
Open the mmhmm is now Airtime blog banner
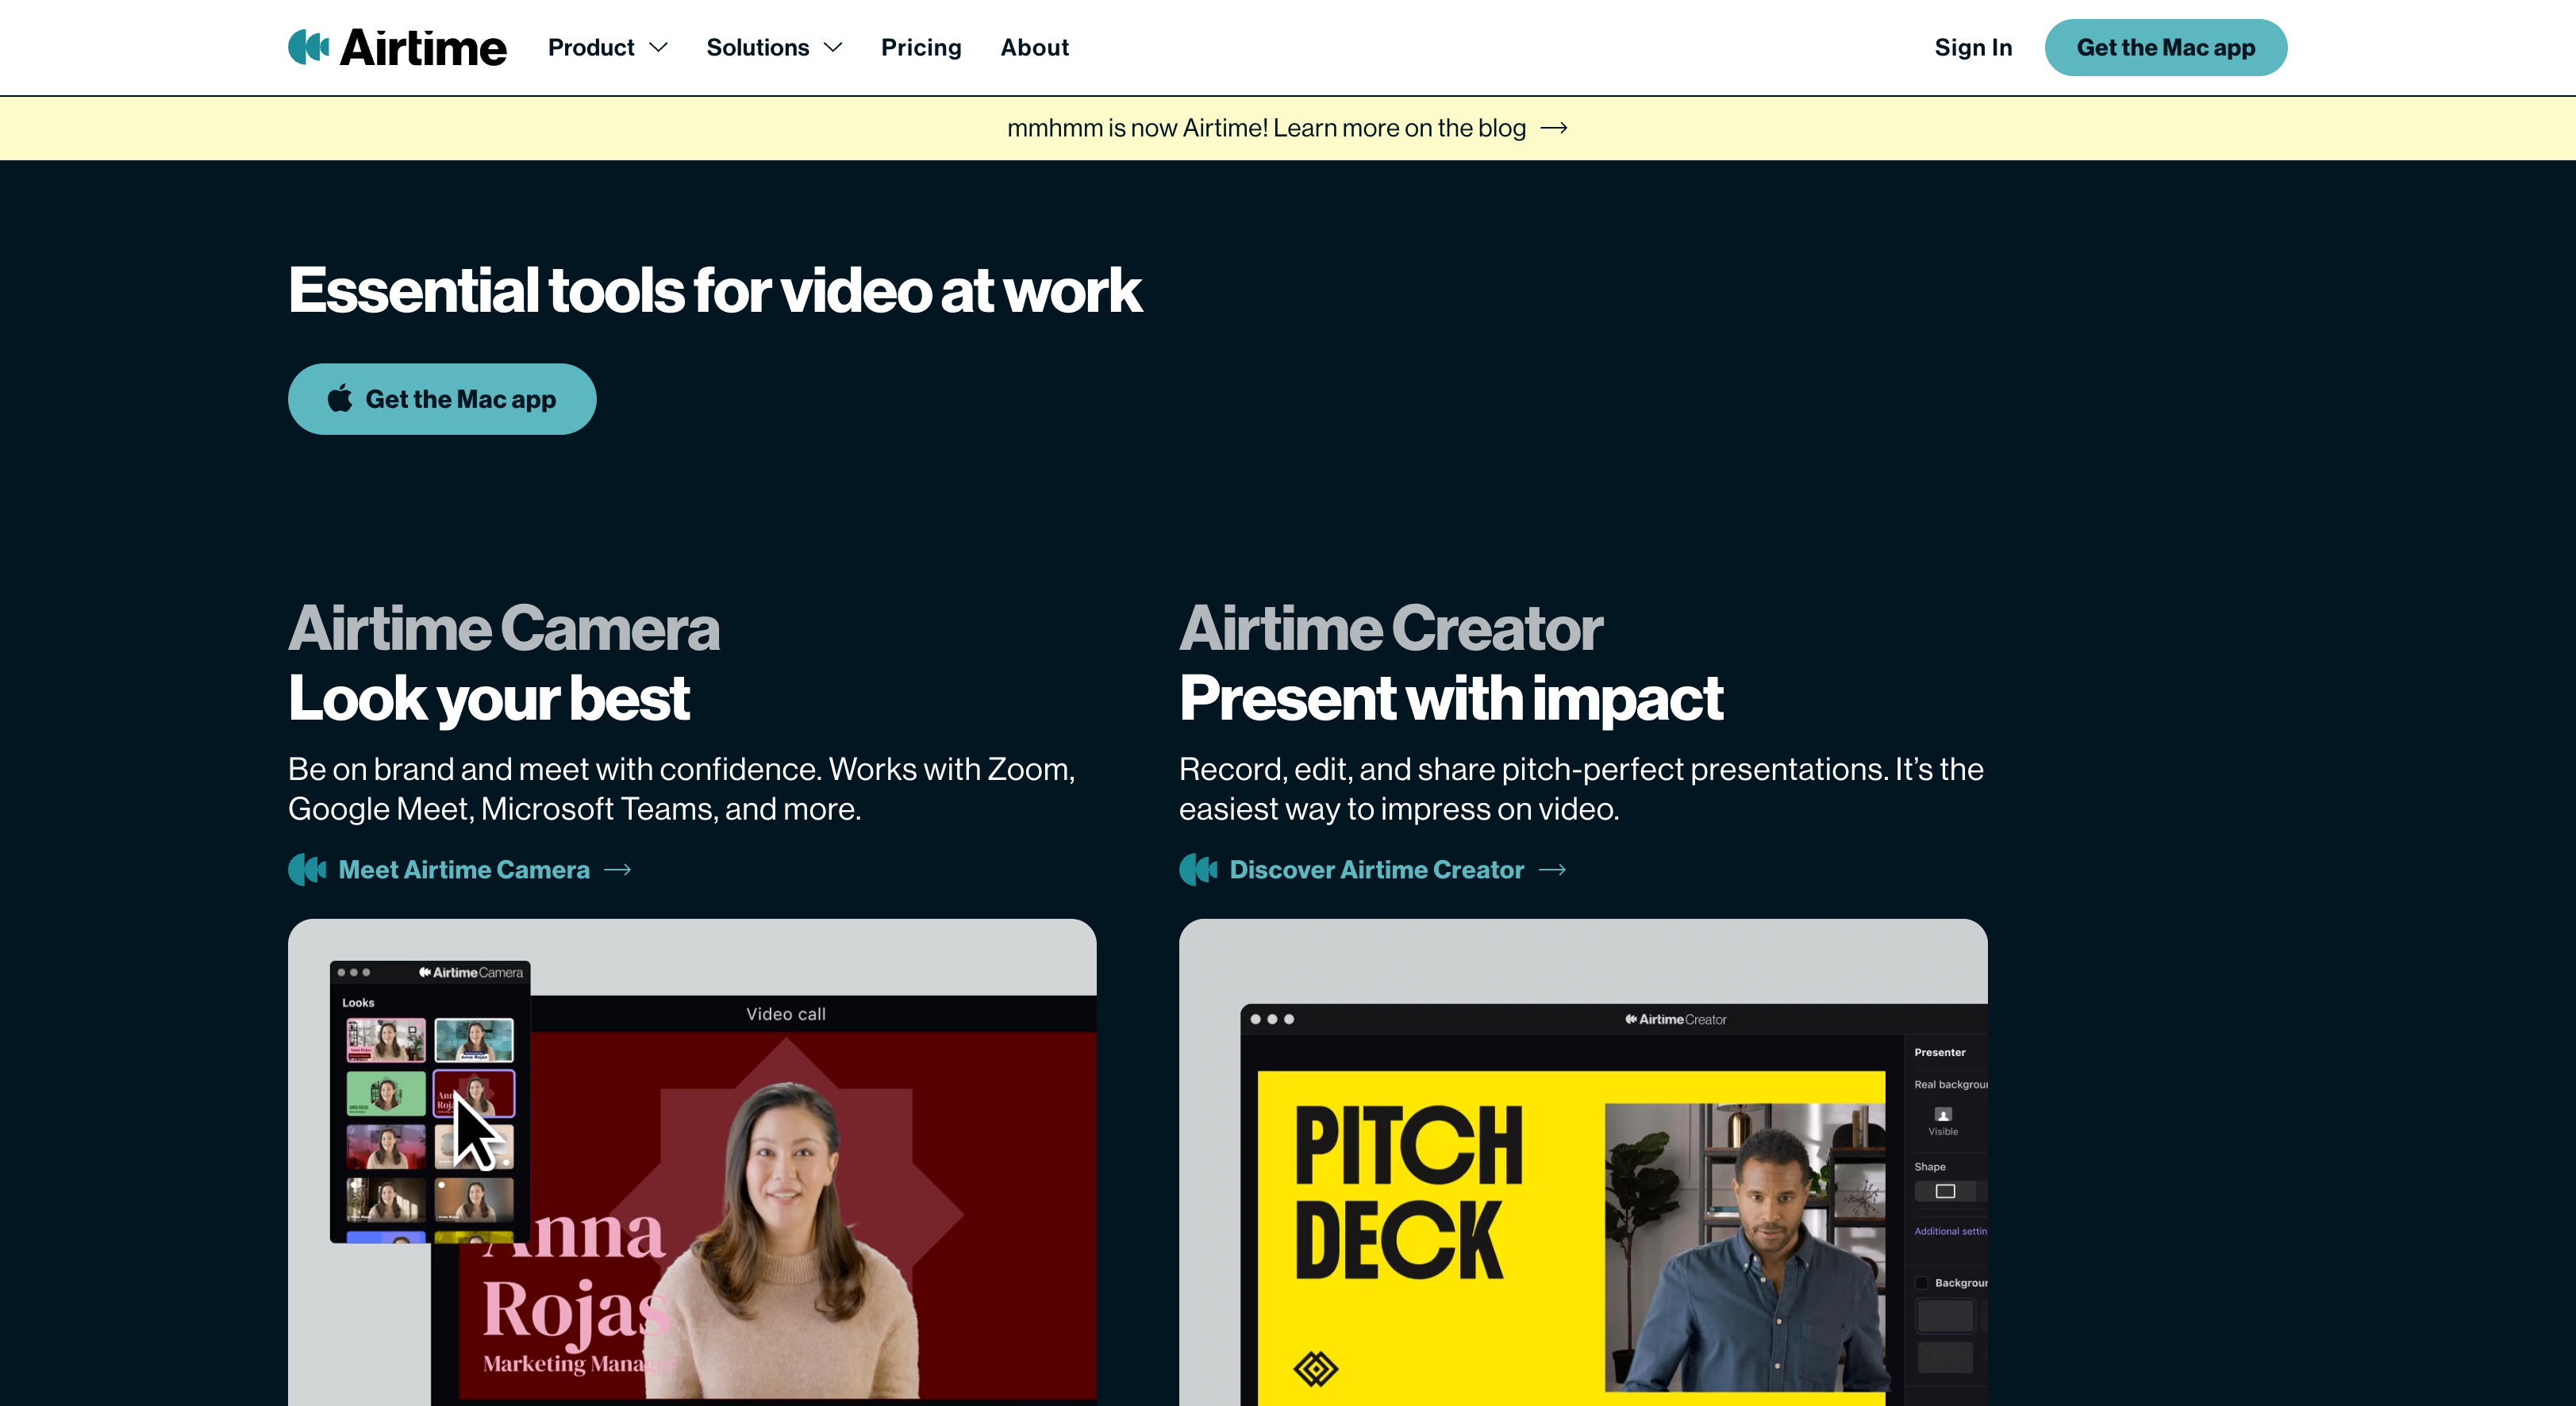click(1287, 128)
